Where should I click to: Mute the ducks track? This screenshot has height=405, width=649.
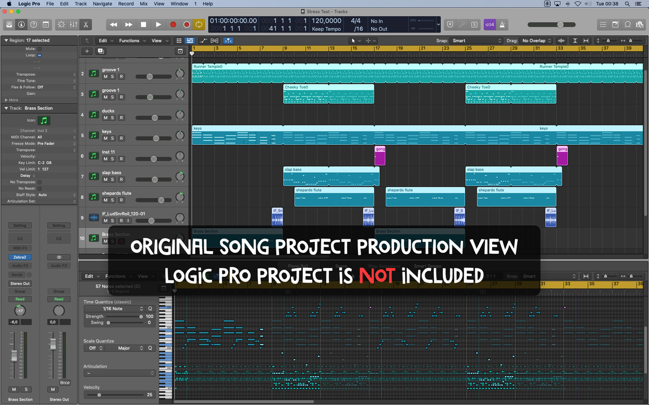(106, 118)
